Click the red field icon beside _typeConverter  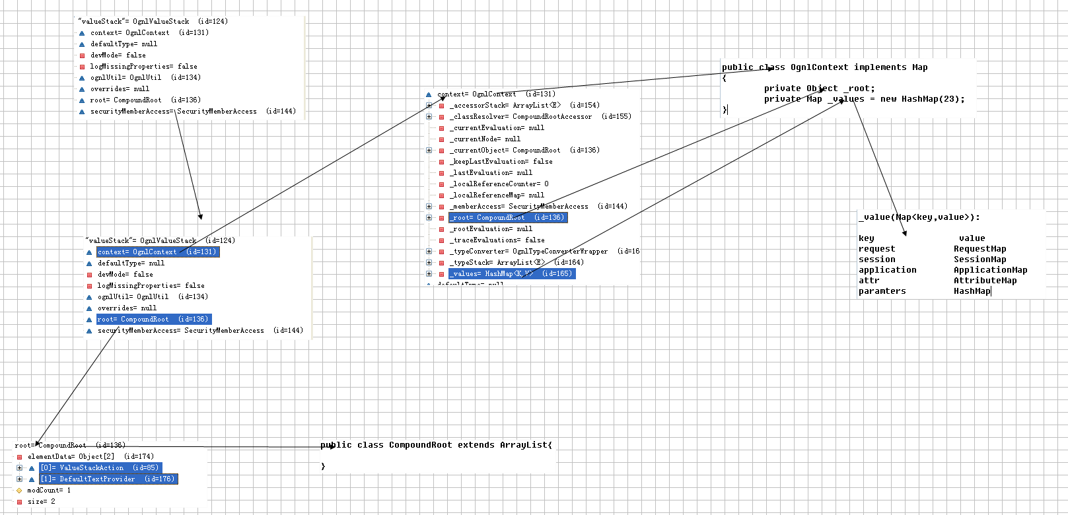tap(442, 252)
